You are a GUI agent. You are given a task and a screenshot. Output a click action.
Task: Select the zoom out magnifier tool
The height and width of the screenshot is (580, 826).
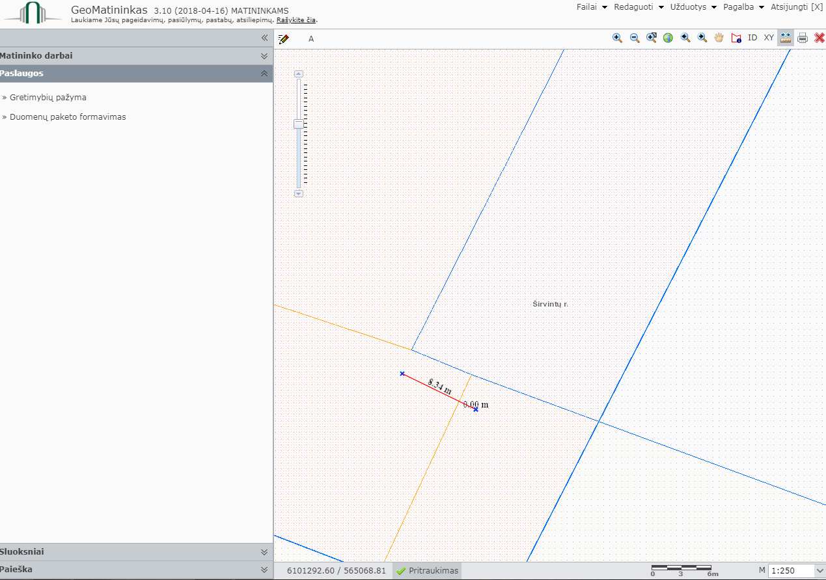(x=635, y=38)
